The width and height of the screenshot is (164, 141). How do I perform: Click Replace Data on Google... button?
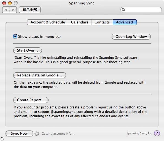(40, 75)
